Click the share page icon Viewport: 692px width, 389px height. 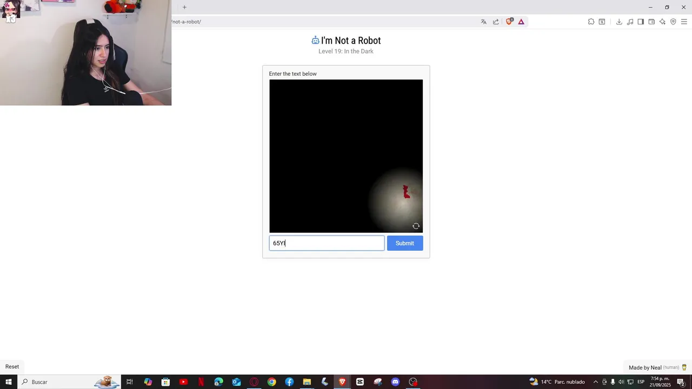click(x=496, y=22)
